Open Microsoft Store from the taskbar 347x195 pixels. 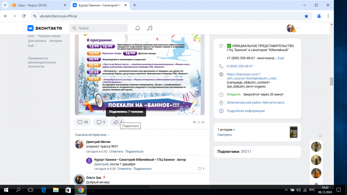pos(68,190)
